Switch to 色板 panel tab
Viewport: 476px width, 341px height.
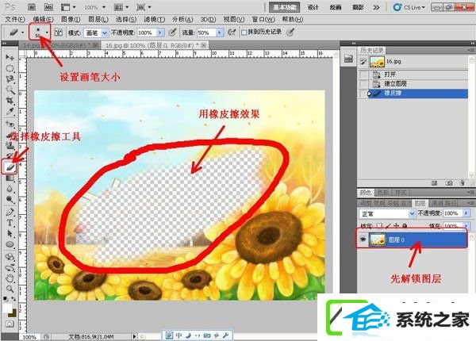coord(383,193)
